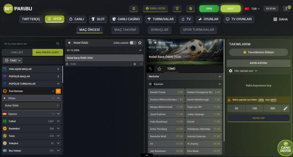293x157 pixels.
Task: Open the DAHA grid menu
Action: tap(280, 19)
